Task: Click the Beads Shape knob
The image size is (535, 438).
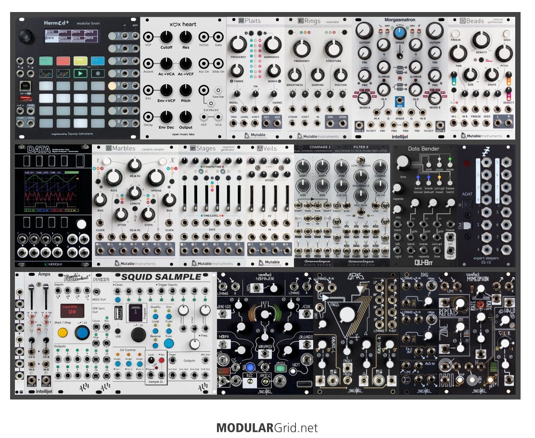Action: tap(492, 75)
